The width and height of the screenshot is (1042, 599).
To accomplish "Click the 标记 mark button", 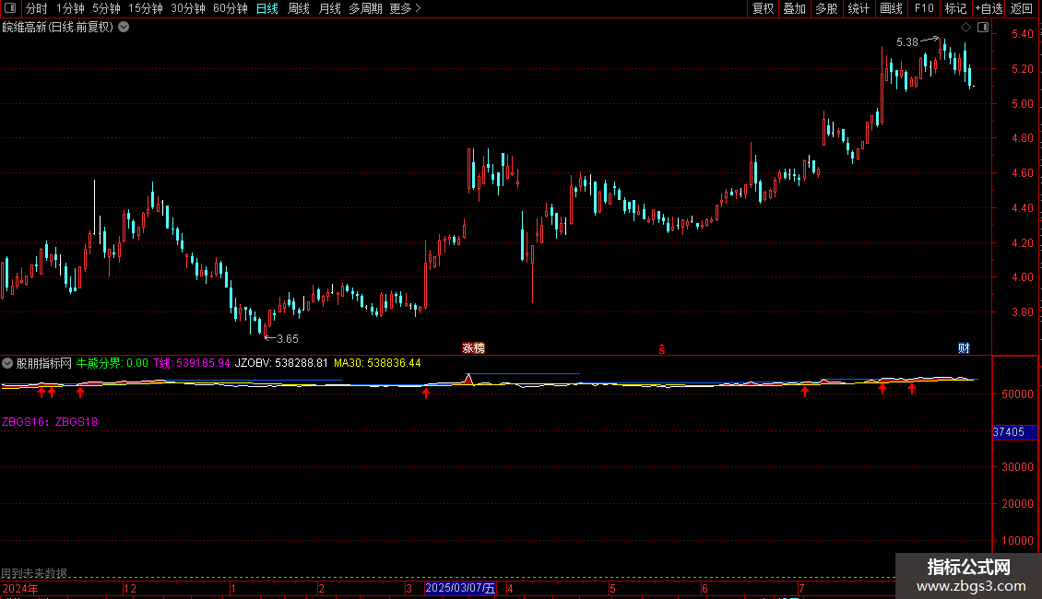I will pyautogui.click(x=955, y=8).
